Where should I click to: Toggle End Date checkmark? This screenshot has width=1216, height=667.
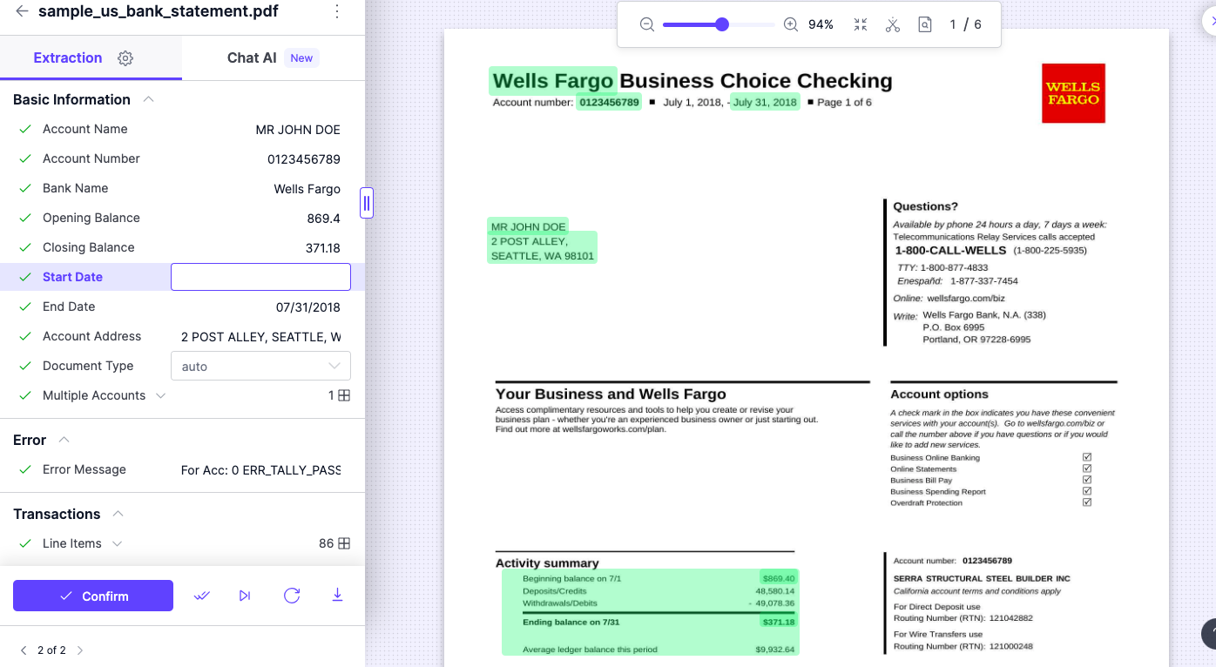point(25,307)
